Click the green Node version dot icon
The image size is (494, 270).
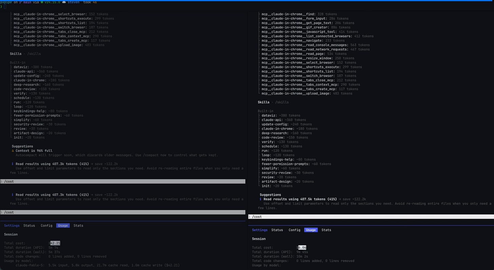(x=42, y=2)
